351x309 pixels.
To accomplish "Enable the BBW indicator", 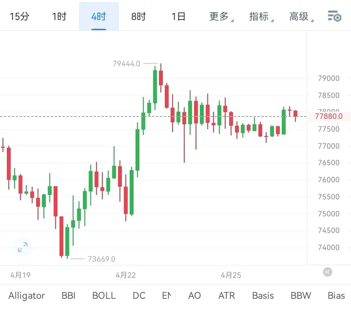I will pos(301,295).
